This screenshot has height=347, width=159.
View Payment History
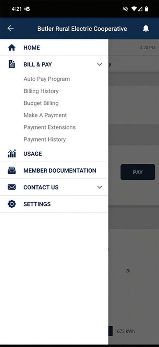click(45, 140)
